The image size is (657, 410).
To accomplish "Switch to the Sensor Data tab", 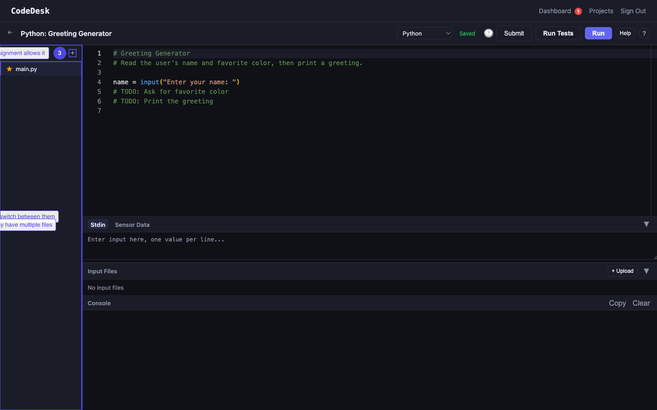I will pyautogui.click(x=132, y=225).
